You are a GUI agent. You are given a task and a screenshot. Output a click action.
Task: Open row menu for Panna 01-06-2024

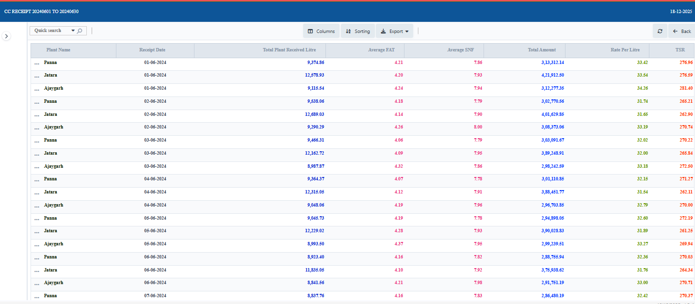(x=37, y=64)
